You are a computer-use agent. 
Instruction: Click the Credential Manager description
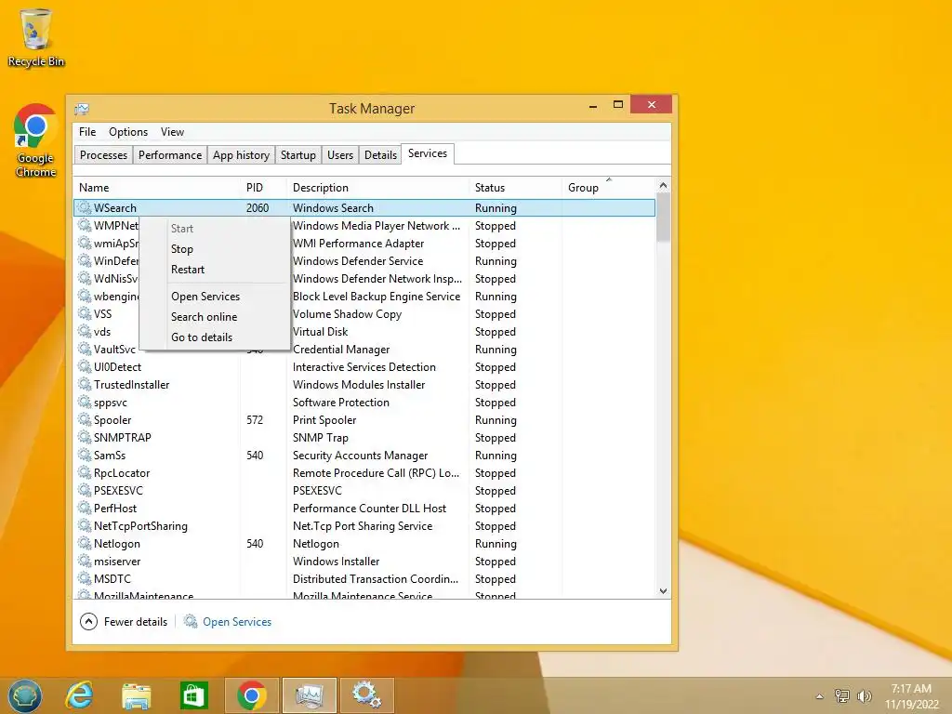pyautogui.click(x=341, y=350)
